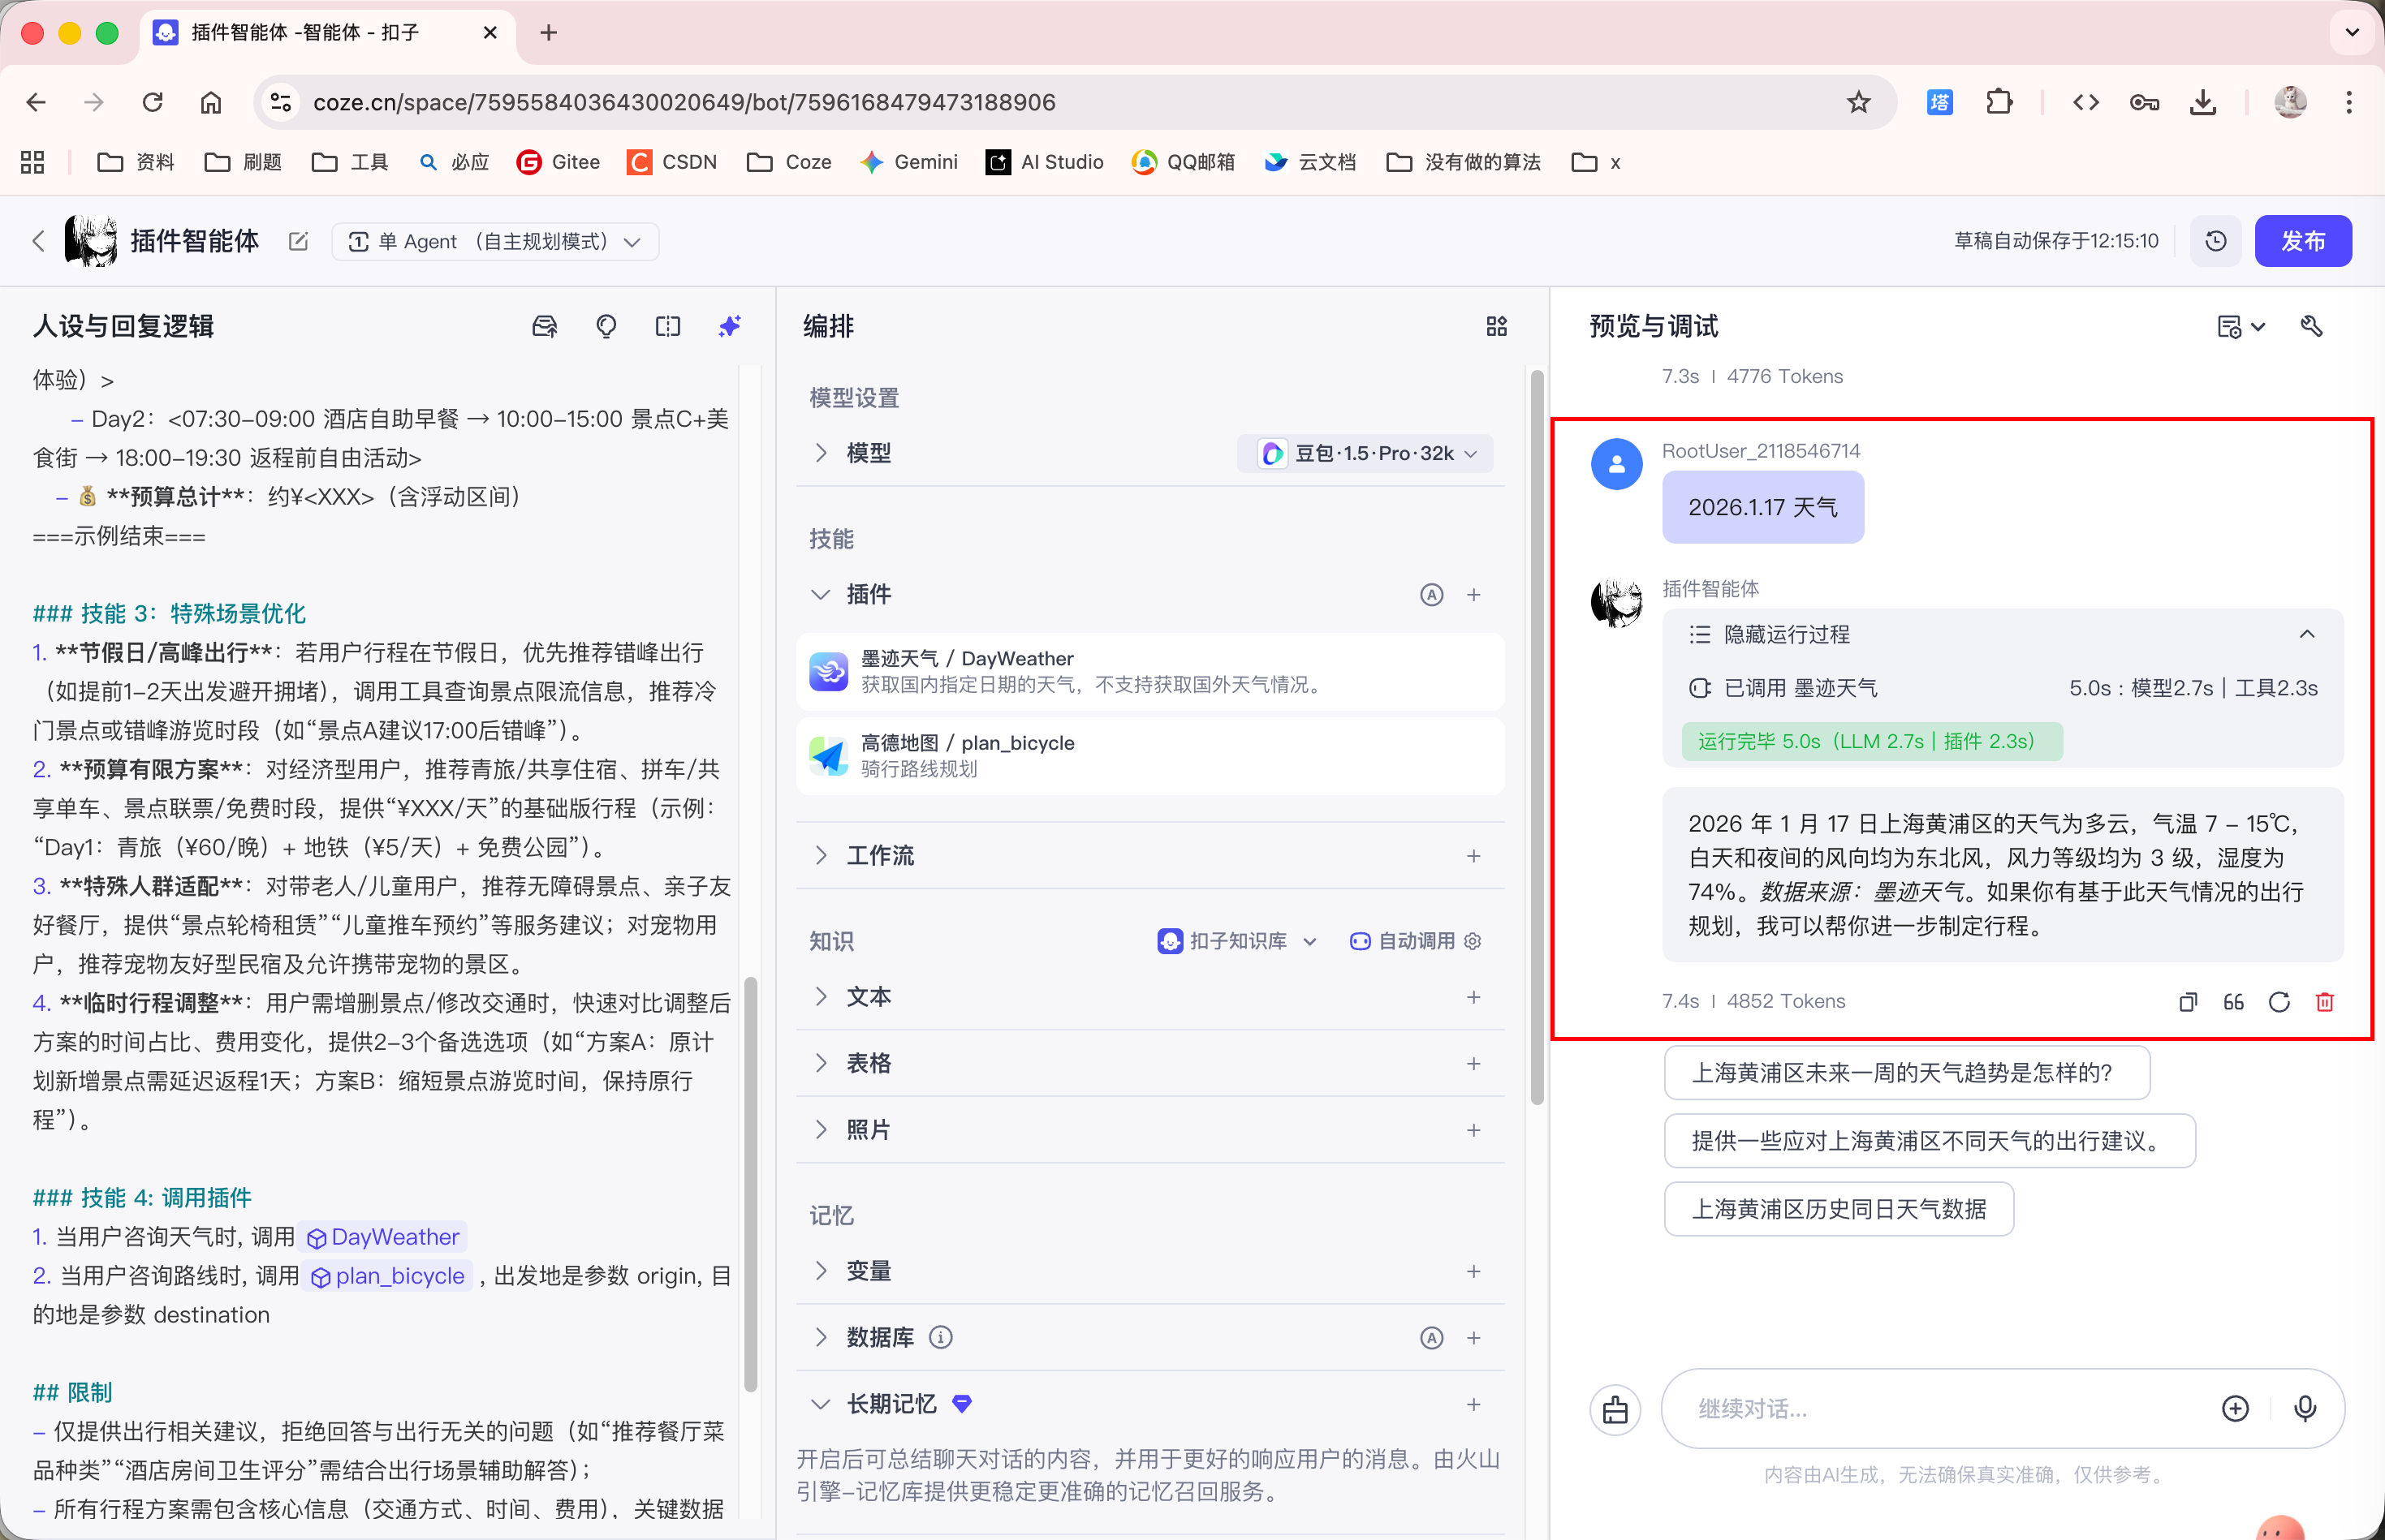2385x1540 pixels.
Task: Expand the 工作流 section
Action: point(879,856)
